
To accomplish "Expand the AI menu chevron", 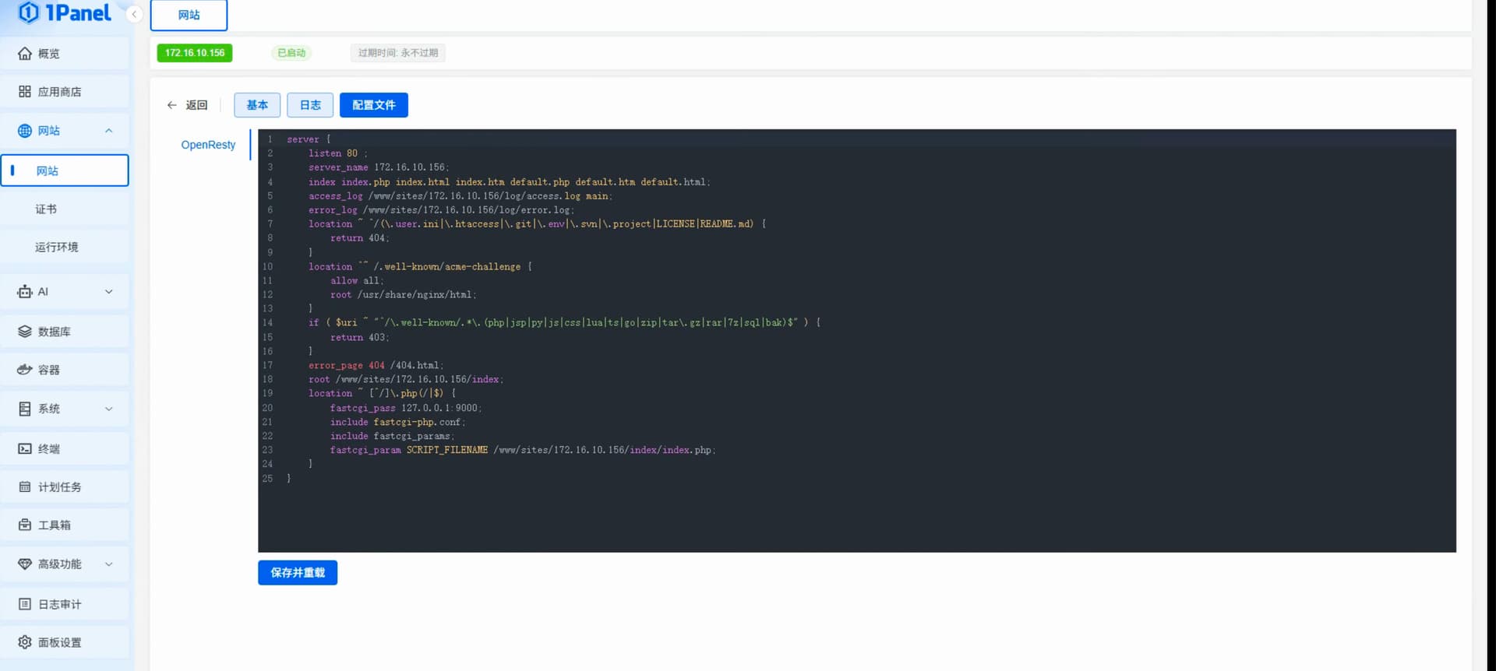I will [109, 292].
